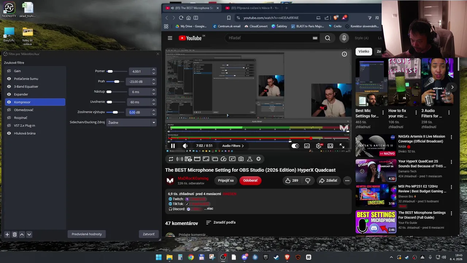Image resolution: width=467 pixels, height=263 pixels.
Task: Pause the YouTube video
Action: [x=173, y=146]
